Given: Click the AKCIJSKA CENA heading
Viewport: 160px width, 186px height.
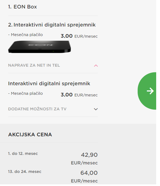Looking at the screenshot, I should click(x=30, y=135).
